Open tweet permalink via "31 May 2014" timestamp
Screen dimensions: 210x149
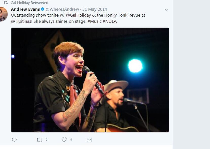94,9
